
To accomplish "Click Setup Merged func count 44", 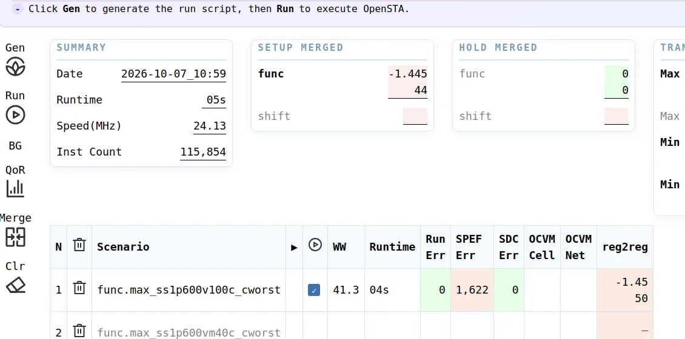I will point(421,90).
